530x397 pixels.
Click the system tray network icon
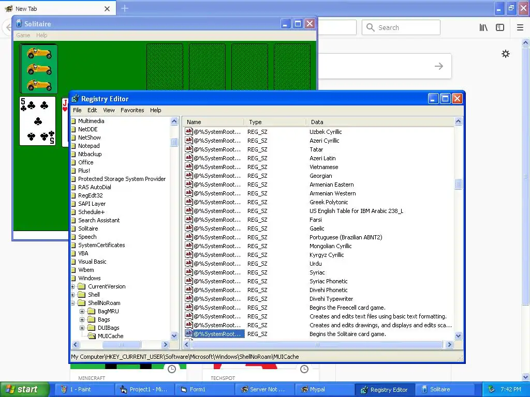click(492, 389)
